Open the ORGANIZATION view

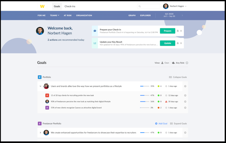tap(84, 15)
